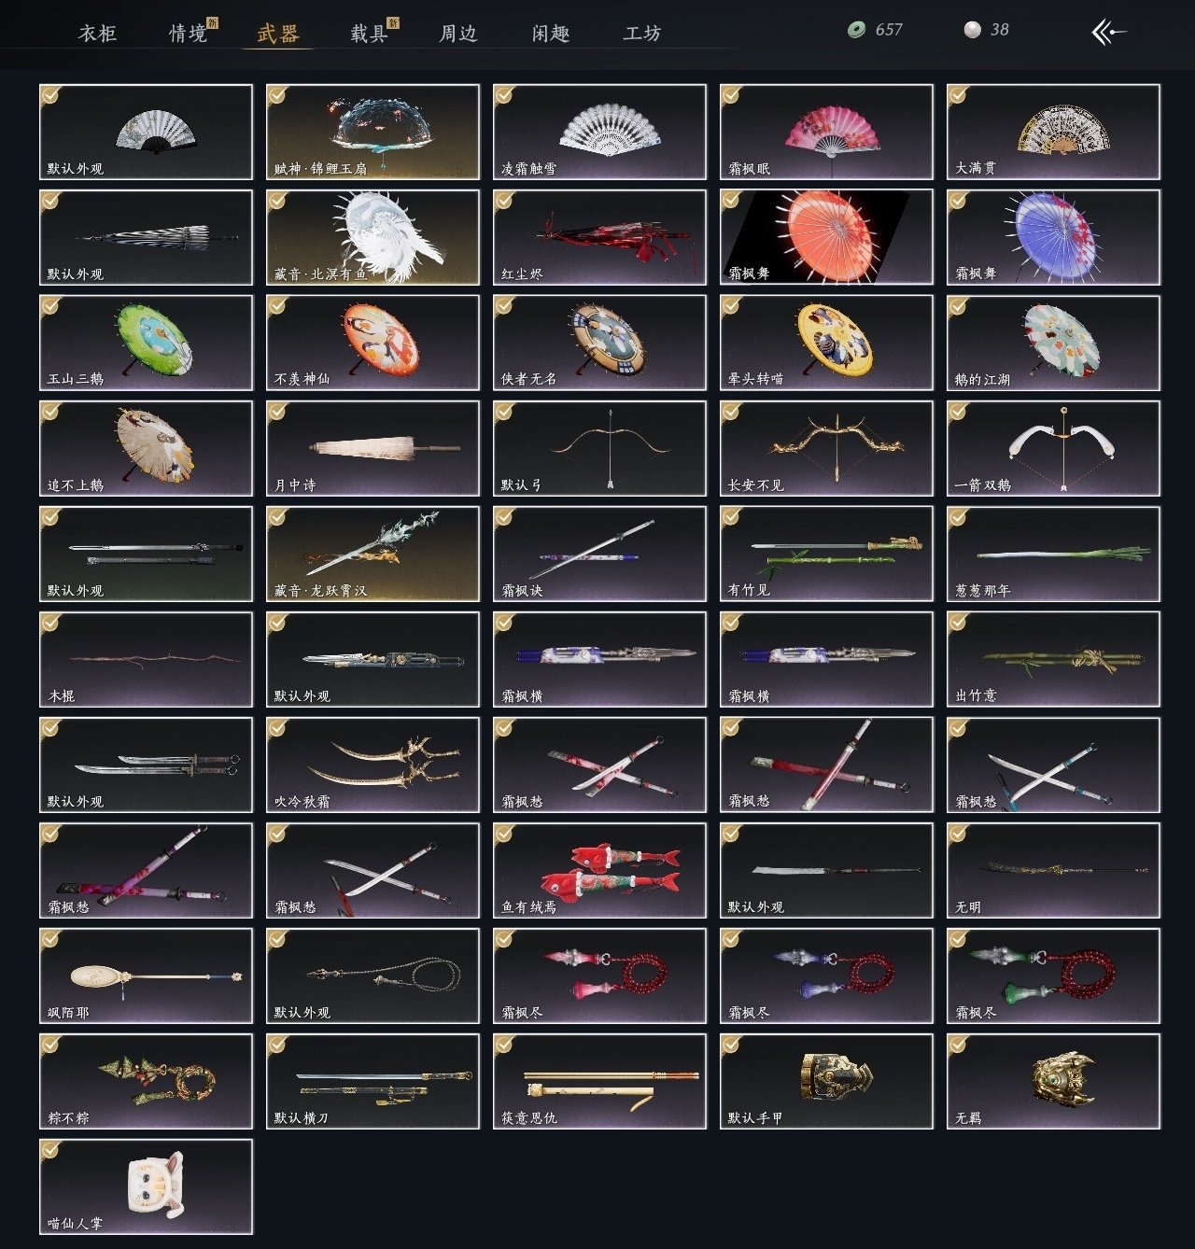Screen dimensions: 1195x1249
Task: Choose the 藏音·龙跃霄汉 sword skin
Action: click(x=373, y=554)
